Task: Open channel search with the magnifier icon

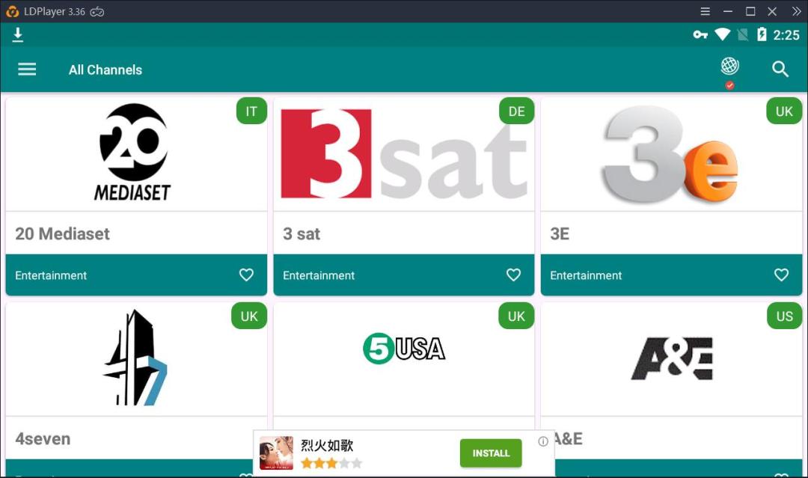Action: [780, 69]
